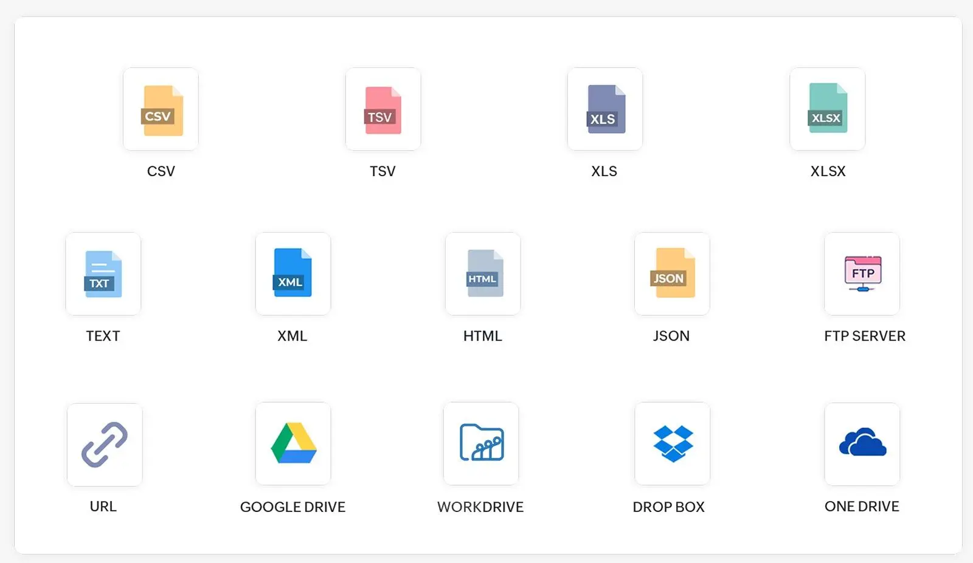Choose the TSV file icon
The height and width of the screenshot is (563, 973).
tap(383, 109)
